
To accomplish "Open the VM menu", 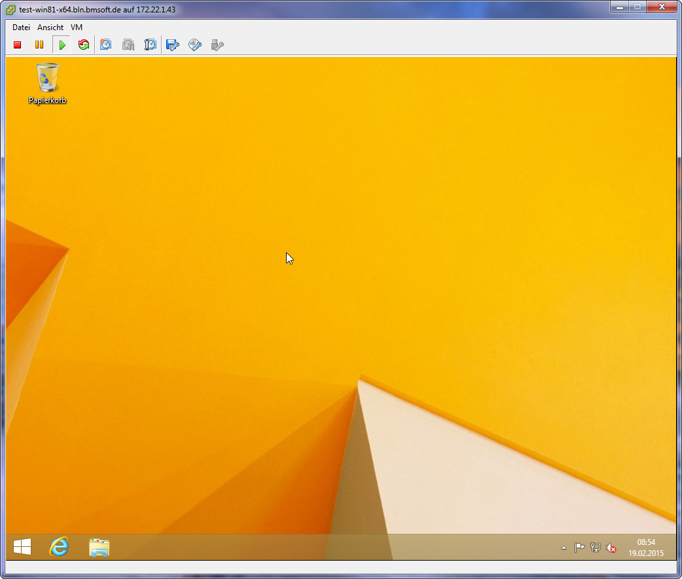I will coord(77,28).
